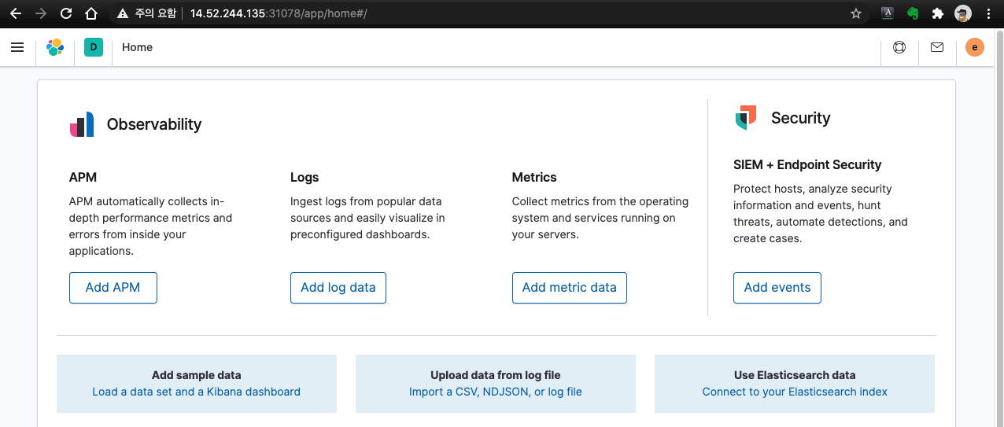Screen dimensions: 1004x427
Task: Open the space selector D avatar
Action: tap(94, 47)
